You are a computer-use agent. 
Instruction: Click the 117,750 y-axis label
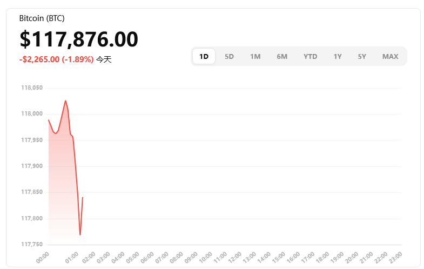click(x=32, y=244)
